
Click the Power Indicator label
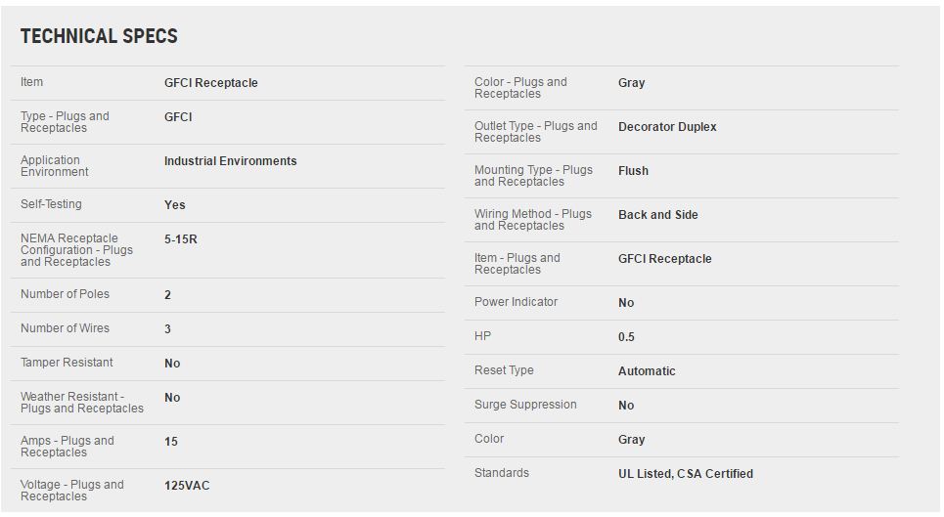[516, 302]
